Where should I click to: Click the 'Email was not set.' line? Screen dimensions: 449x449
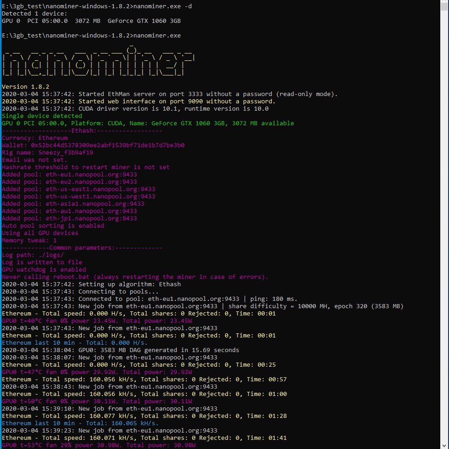(x=34, y=160)
